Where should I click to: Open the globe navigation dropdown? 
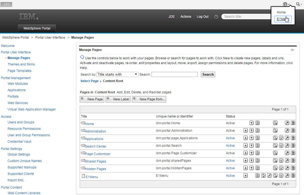(x=286, y=4)
